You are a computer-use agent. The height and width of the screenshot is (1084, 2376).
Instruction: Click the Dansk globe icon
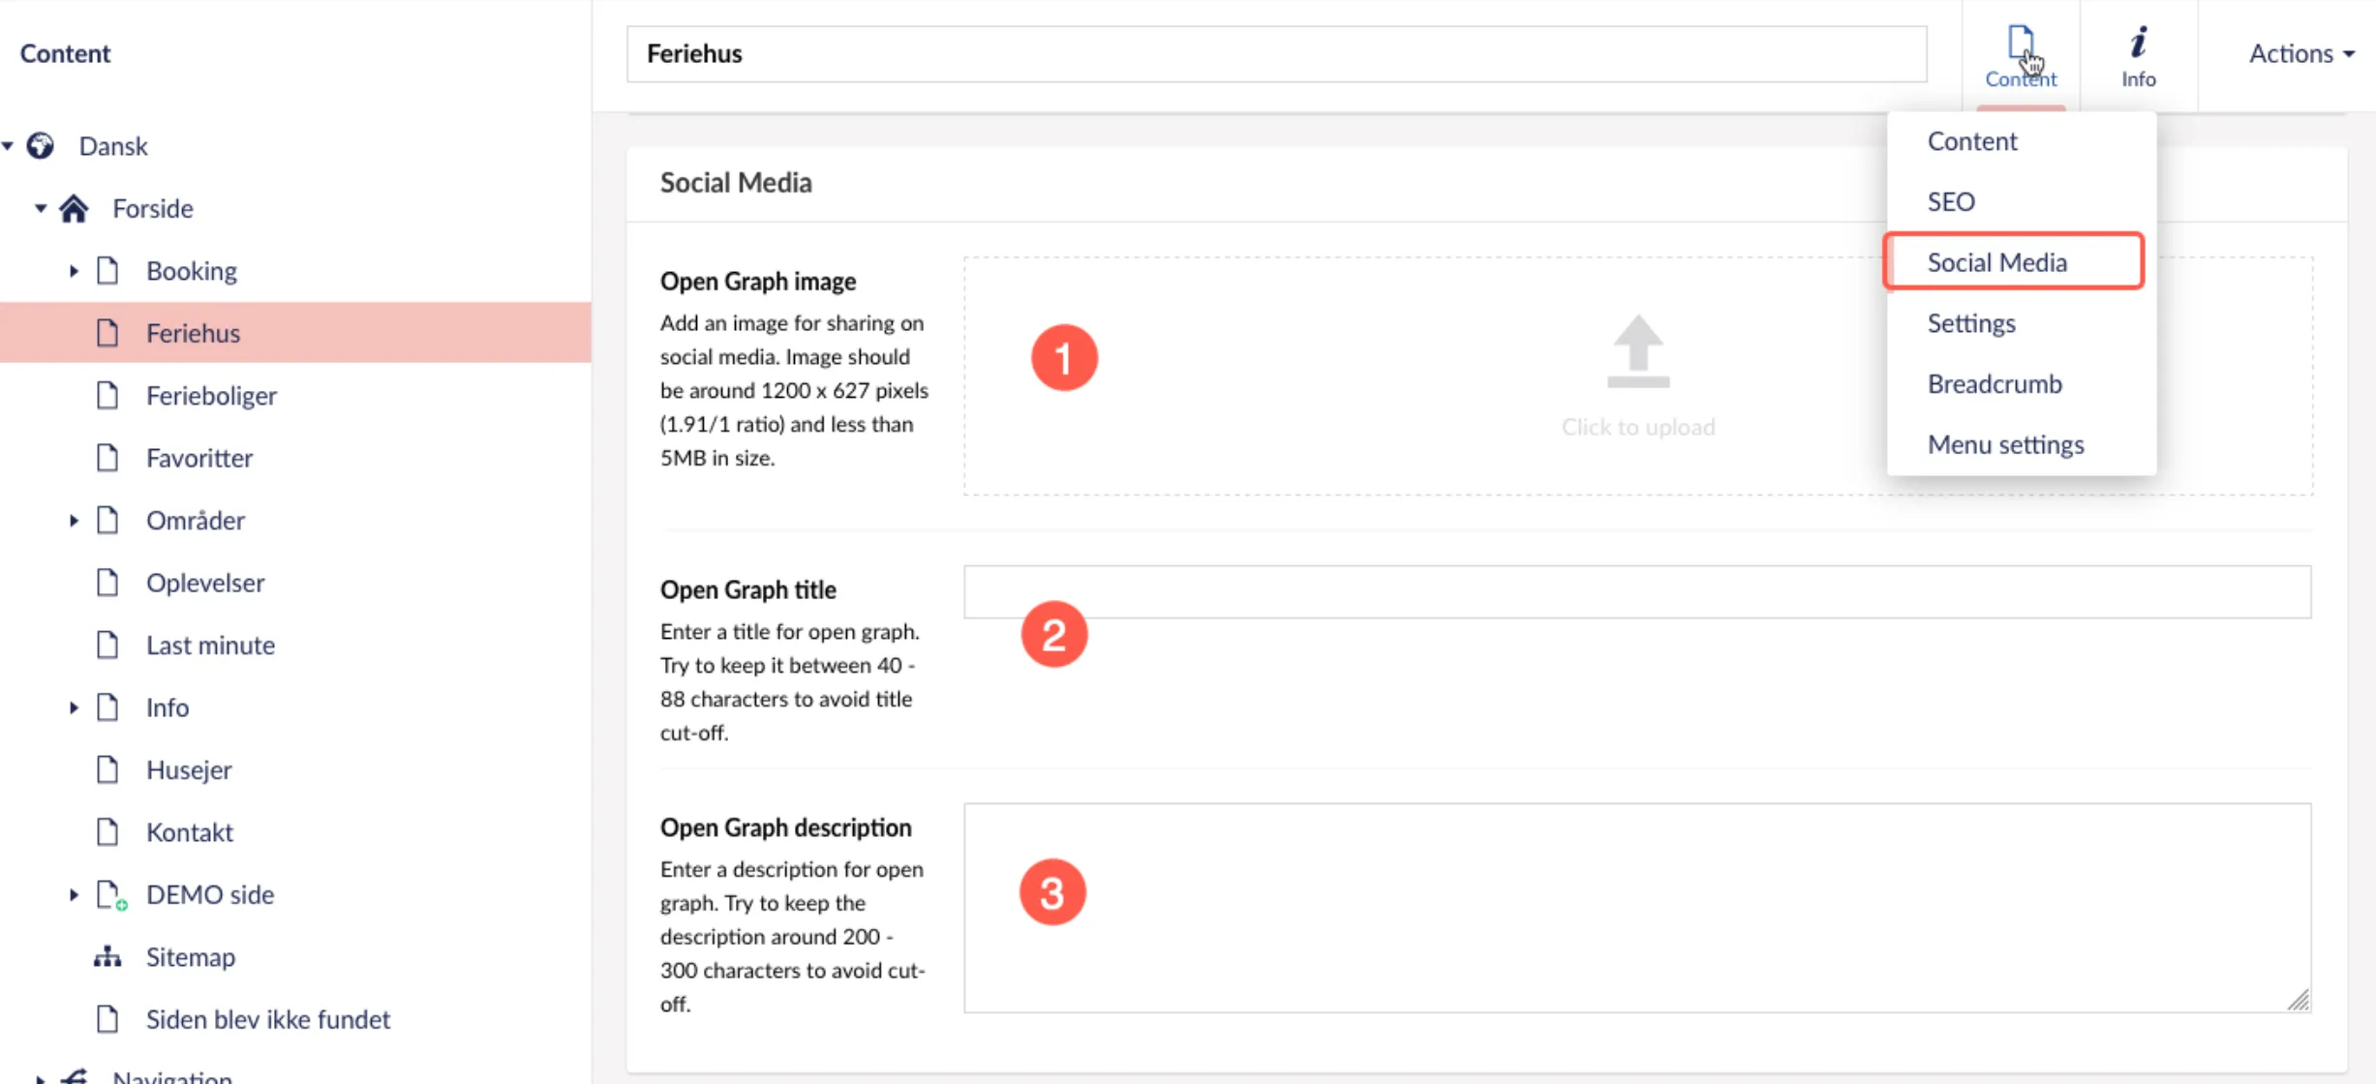click(40, 146)
